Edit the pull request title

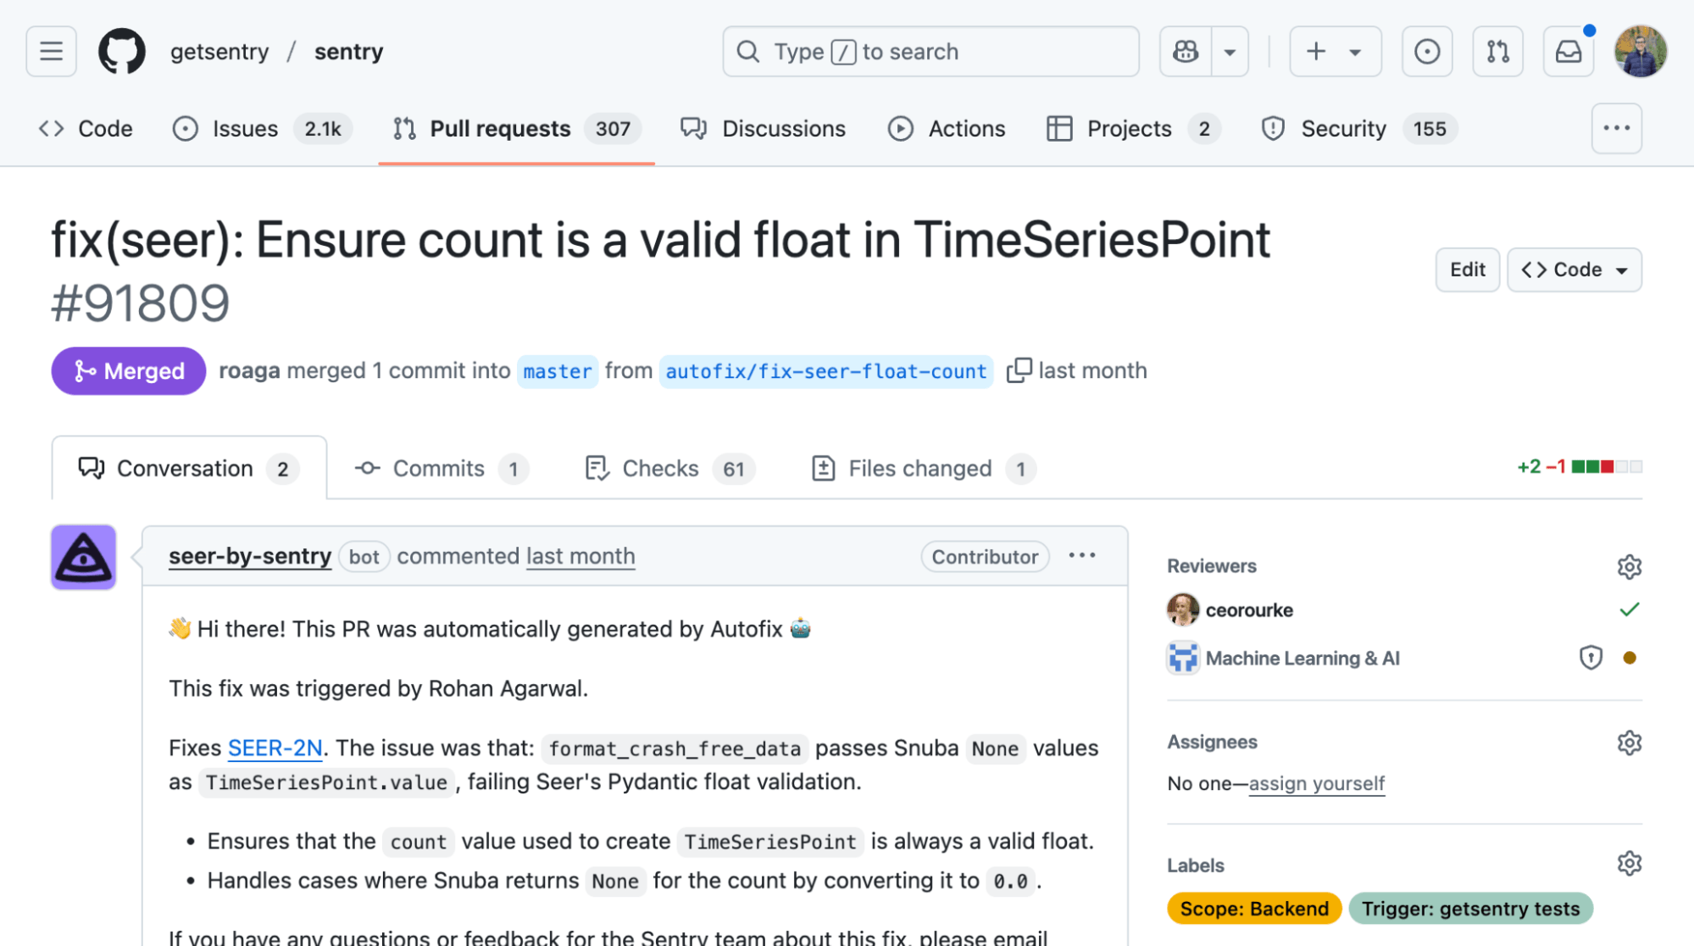1467,270
